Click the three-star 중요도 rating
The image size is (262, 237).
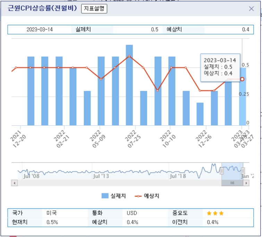tap(215, 213)
